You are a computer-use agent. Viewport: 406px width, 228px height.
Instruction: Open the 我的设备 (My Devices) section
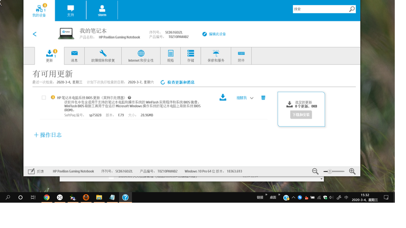39,10
